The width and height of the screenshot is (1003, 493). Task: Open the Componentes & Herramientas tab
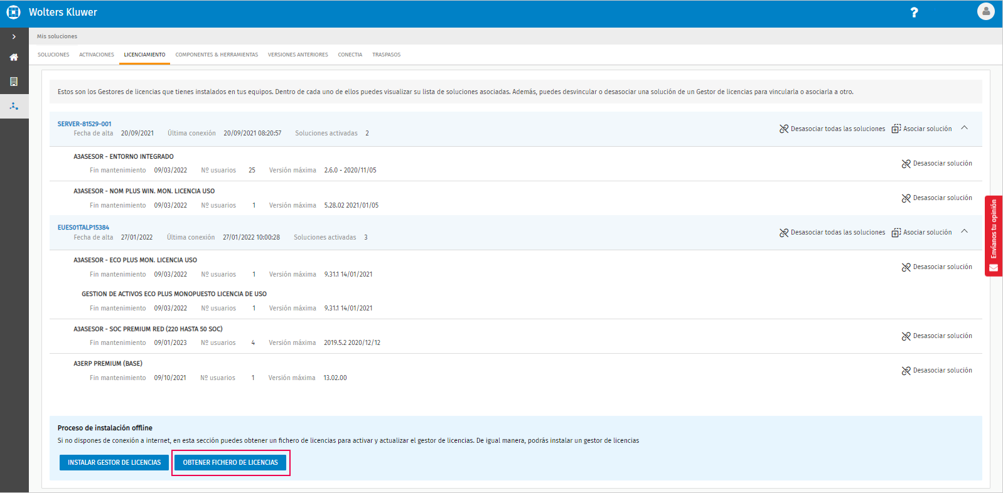click(217, 55)
